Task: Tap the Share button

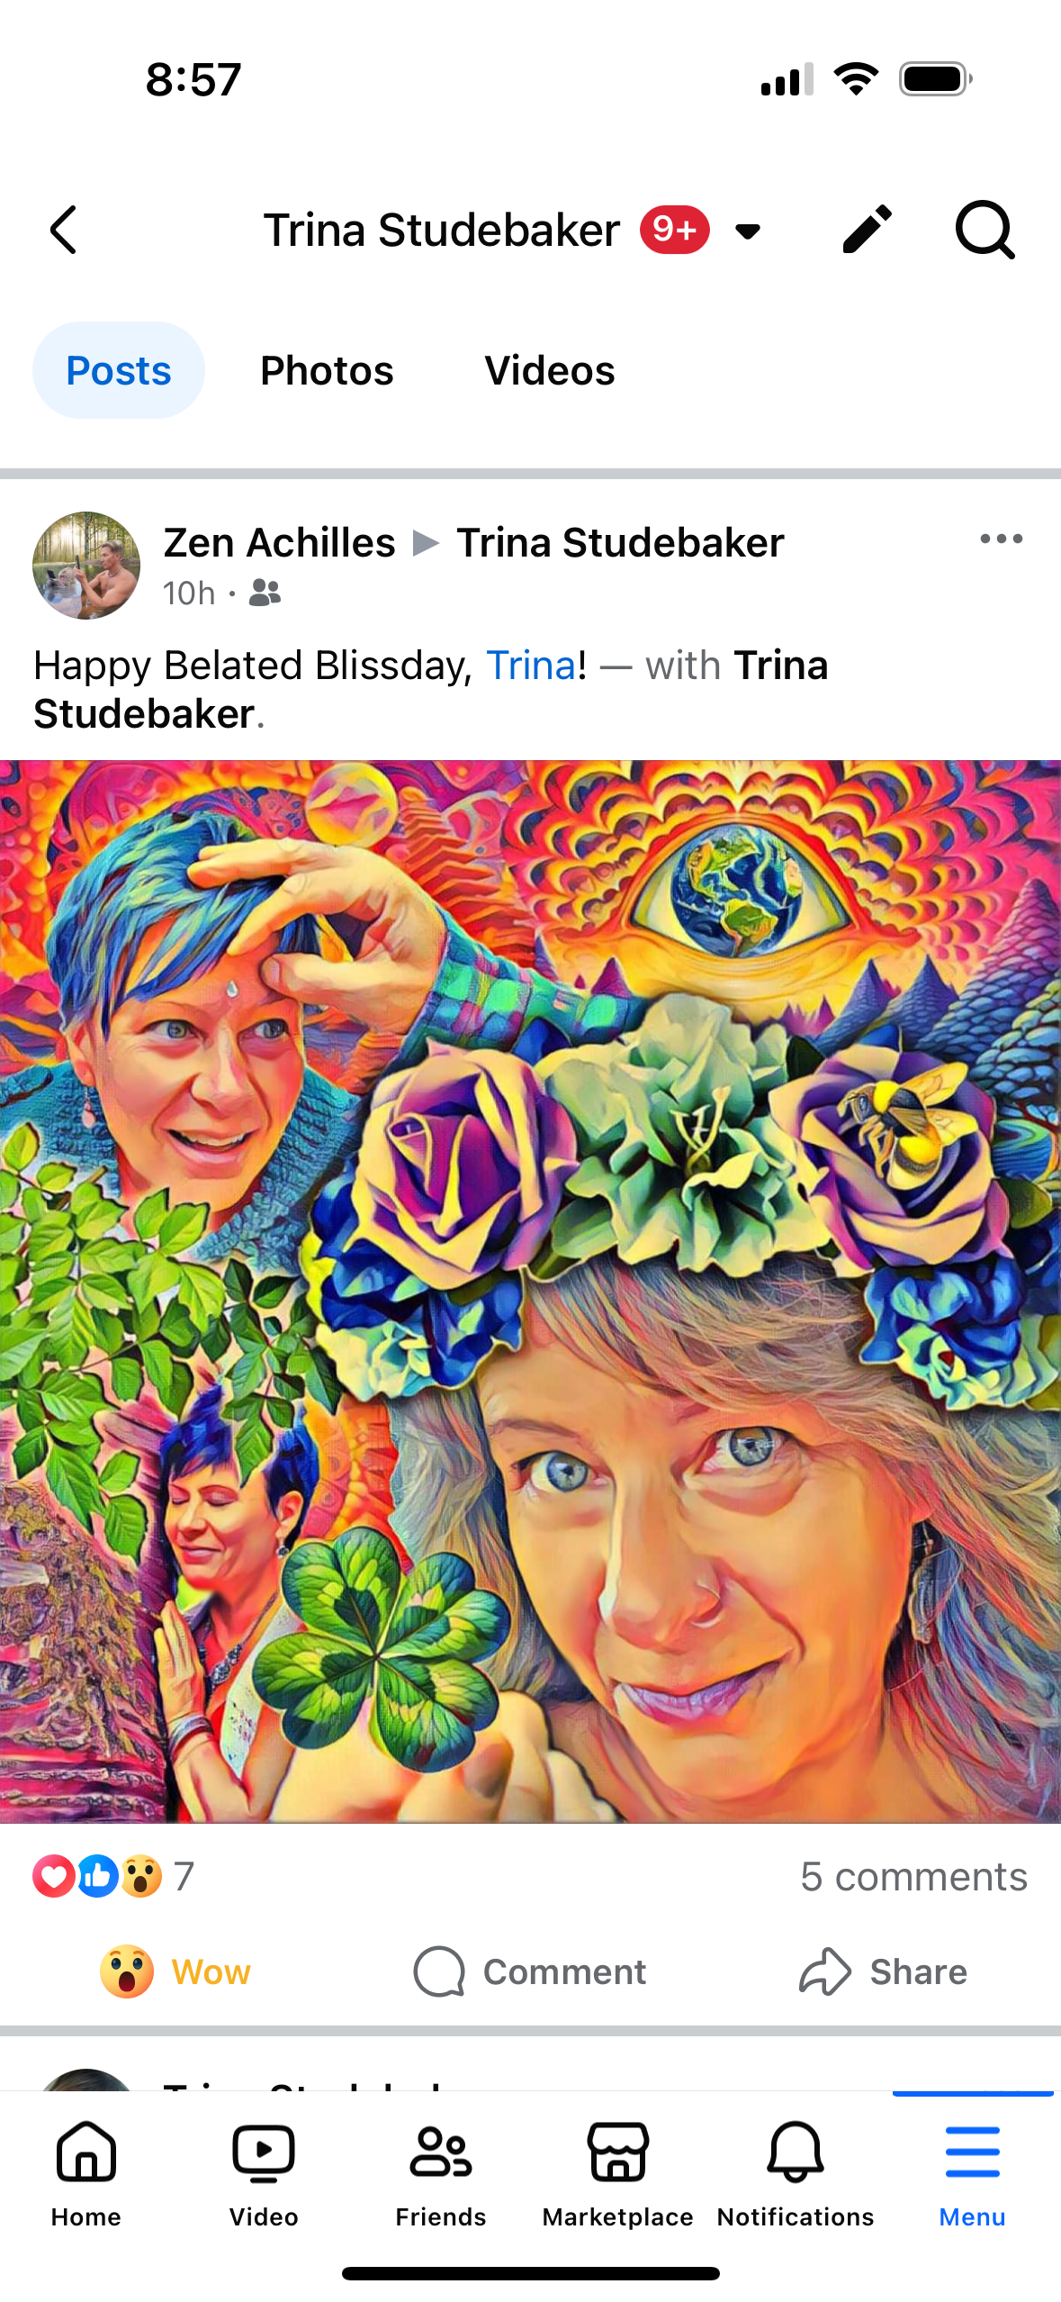Action: [x=883, y=1971]
